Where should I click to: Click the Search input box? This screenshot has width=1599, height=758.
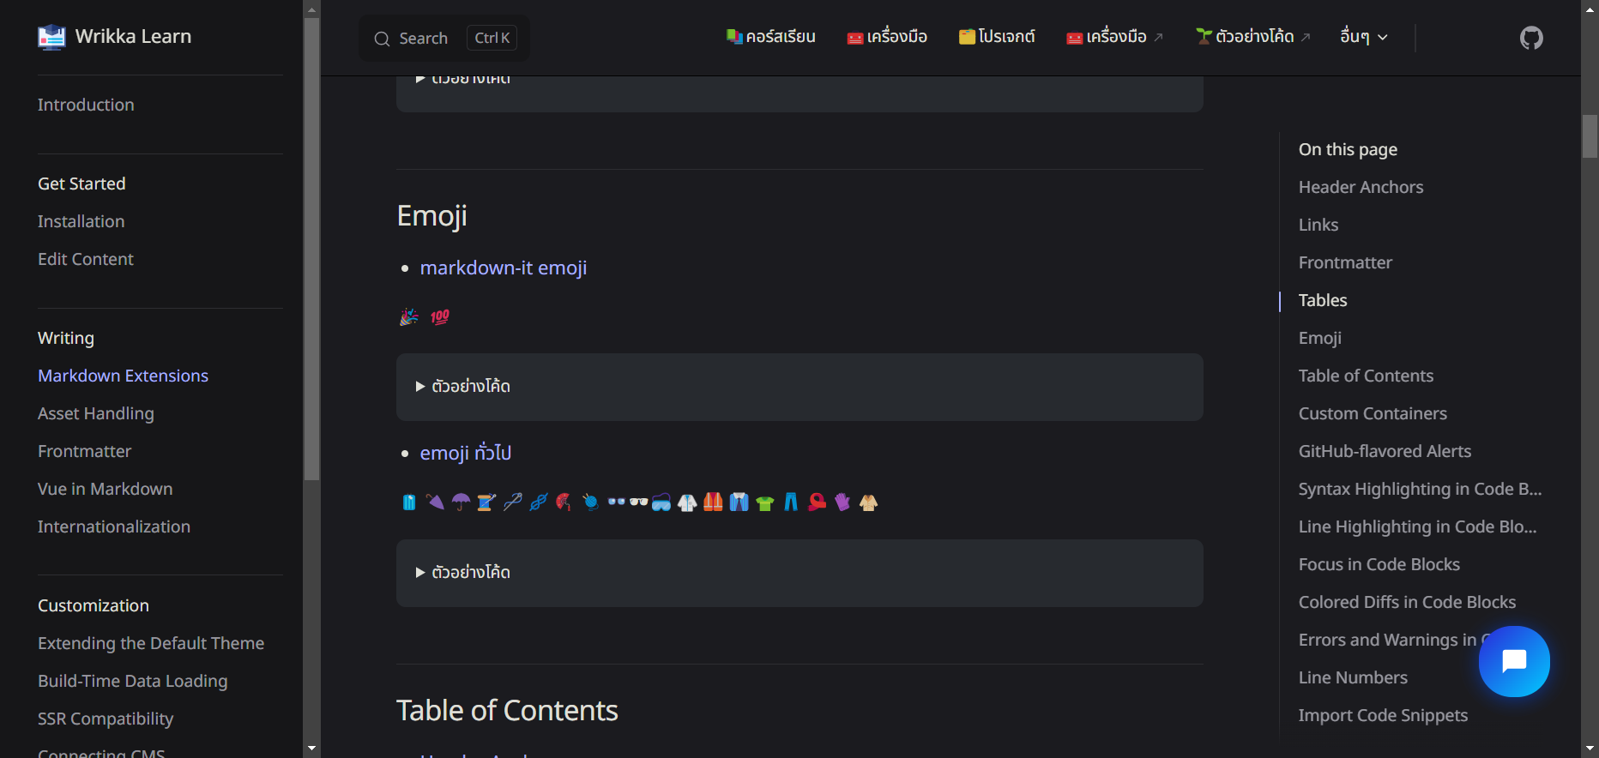pos(443,39)
